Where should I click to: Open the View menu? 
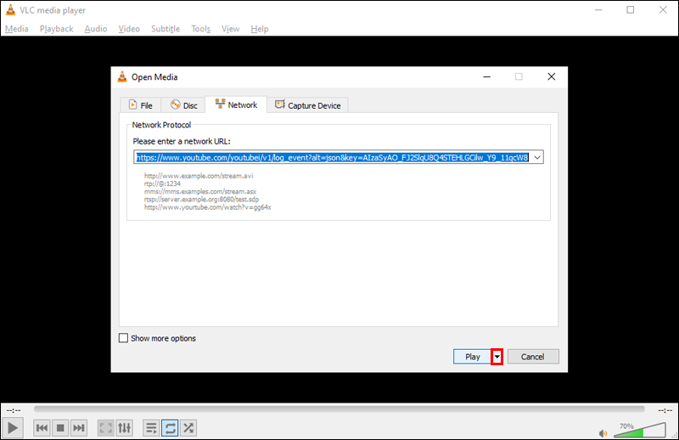[x=230, y=29]
